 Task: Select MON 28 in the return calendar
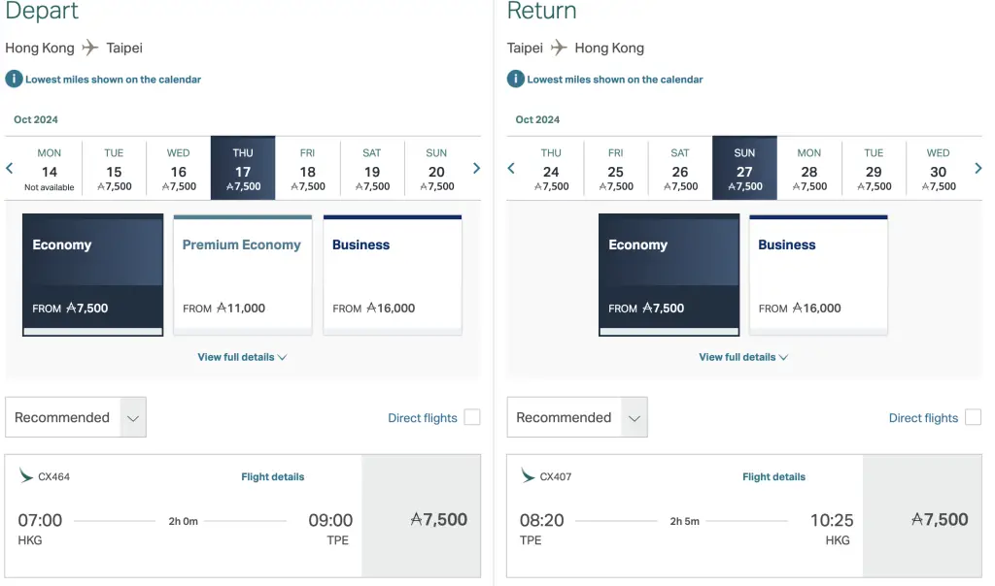coord(809,168)
